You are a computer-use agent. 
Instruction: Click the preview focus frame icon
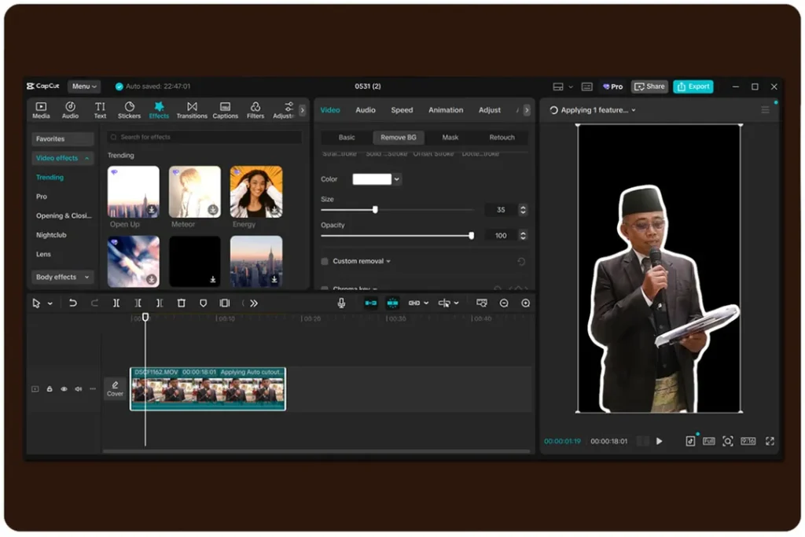pos(727,441)
